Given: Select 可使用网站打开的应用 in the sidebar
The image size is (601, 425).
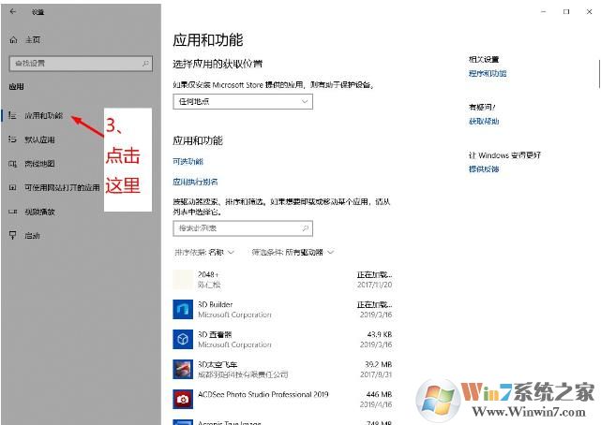Looking at the screenshot, I should (62, 187).
